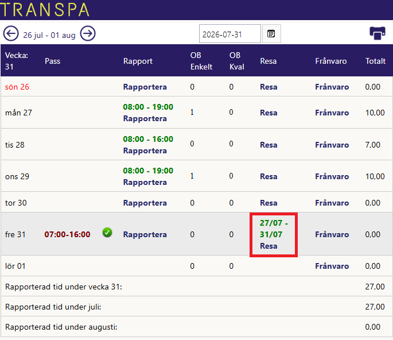Click total 10,00 for mån 27
This screenshot has height=340, width=393.
375,113
